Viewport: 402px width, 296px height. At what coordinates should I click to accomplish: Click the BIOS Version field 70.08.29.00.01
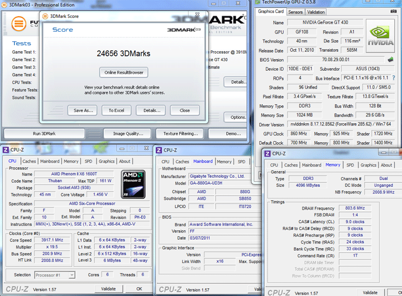click(x=336, y=60)
